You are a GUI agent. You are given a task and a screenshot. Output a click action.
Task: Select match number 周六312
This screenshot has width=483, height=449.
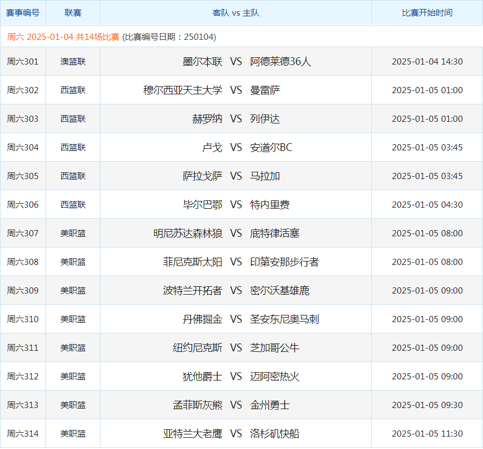pos(23,377)
